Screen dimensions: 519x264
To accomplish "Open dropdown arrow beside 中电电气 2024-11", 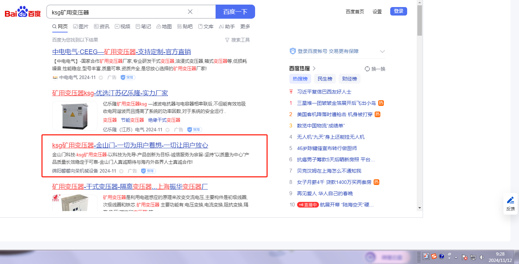I will coord(101,78).
